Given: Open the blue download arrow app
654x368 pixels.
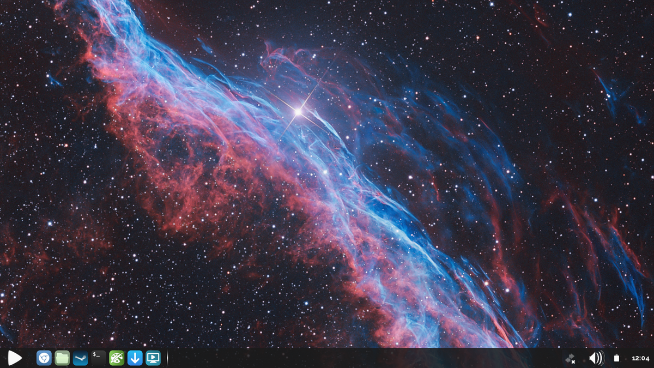Looking at the screenshot, I should tap(135, 358).
